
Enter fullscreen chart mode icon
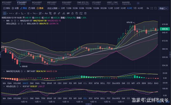coord(151,8)
